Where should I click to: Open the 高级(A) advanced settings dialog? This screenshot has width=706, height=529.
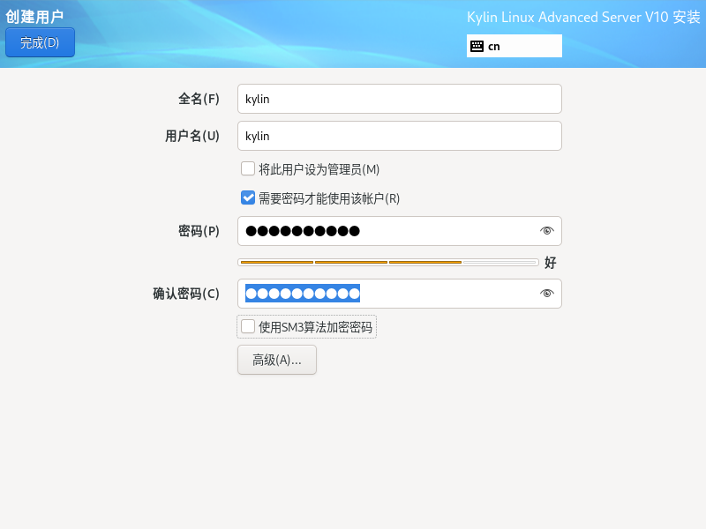pos(276,360)
